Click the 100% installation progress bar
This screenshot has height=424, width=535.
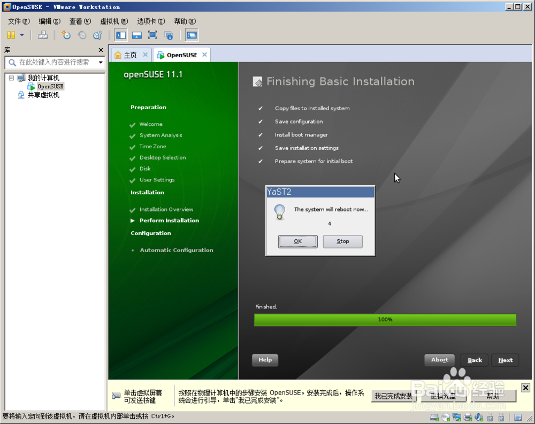385,320
